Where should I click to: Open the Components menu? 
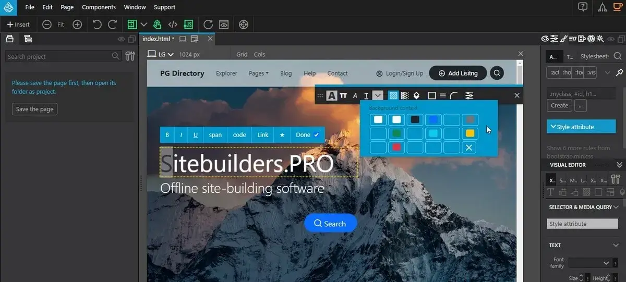(x=99, y=7)
